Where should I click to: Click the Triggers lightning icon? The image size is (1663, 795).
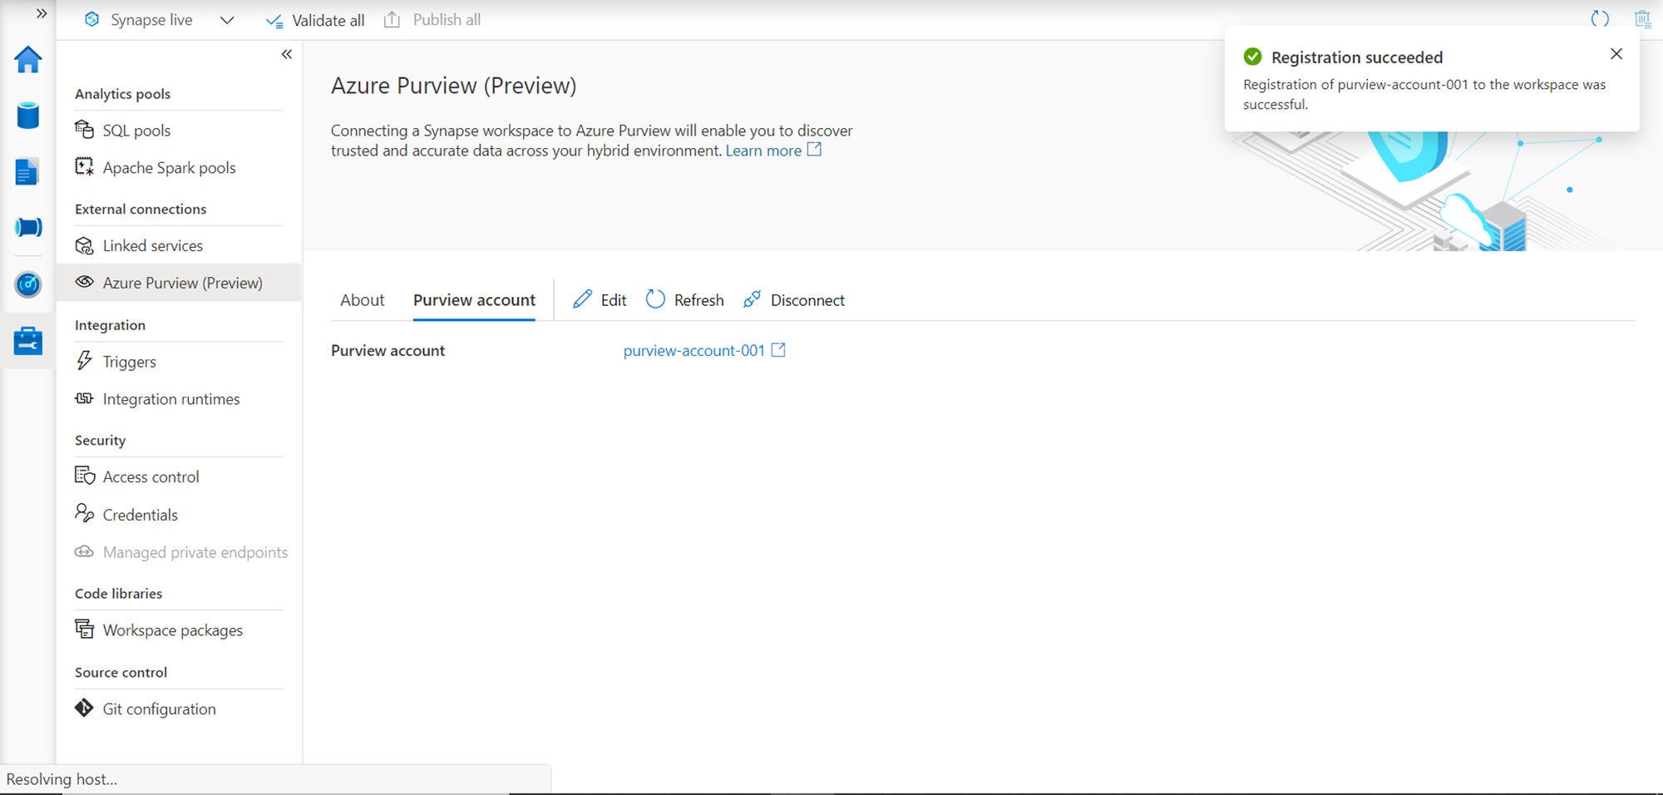[x=84, y=361]
